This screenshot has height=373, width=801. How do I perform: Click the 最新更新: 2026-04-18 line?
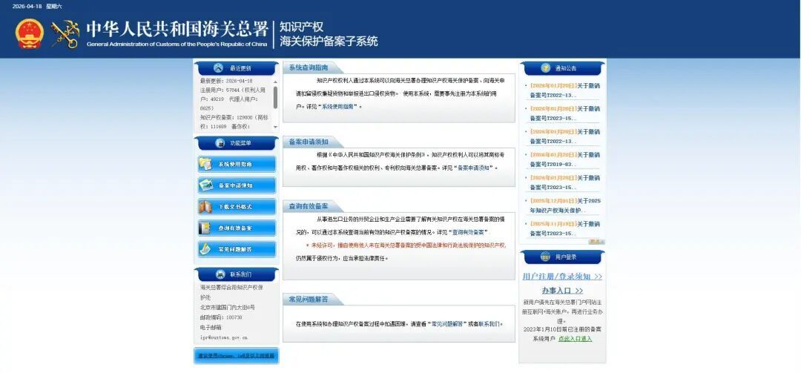coord(226,81)
